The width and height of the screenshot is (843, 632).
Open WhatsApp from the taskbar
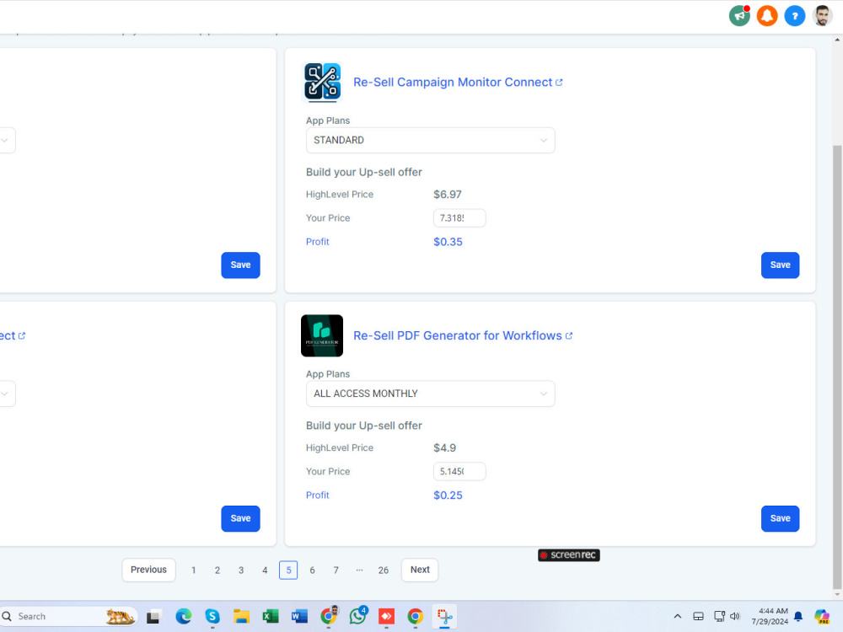(357, 617)
